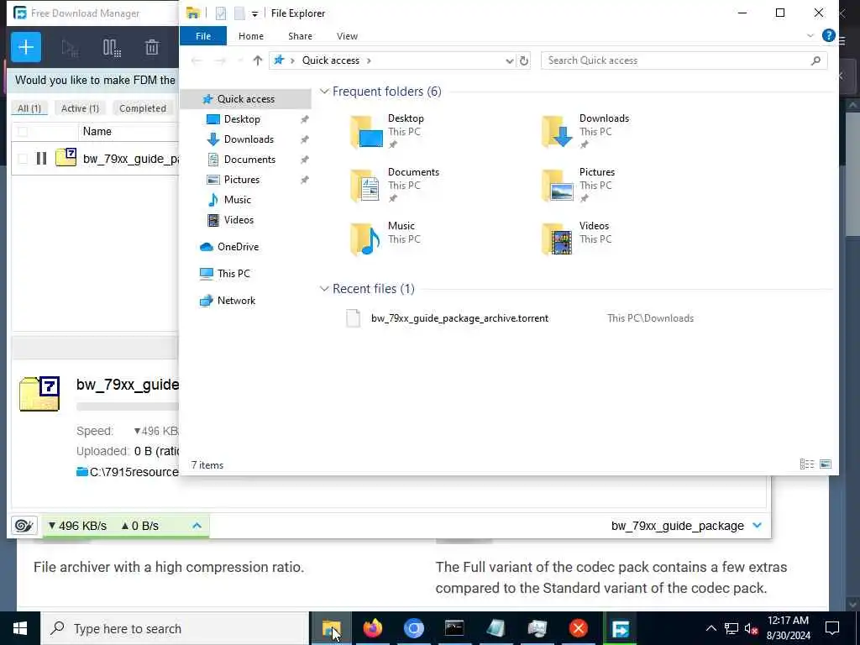Image resolution: width=860 pixels, height=645 pixels.
Task: Collapse bw_79xx_guide_package details chevron
Action: [758, 526]
